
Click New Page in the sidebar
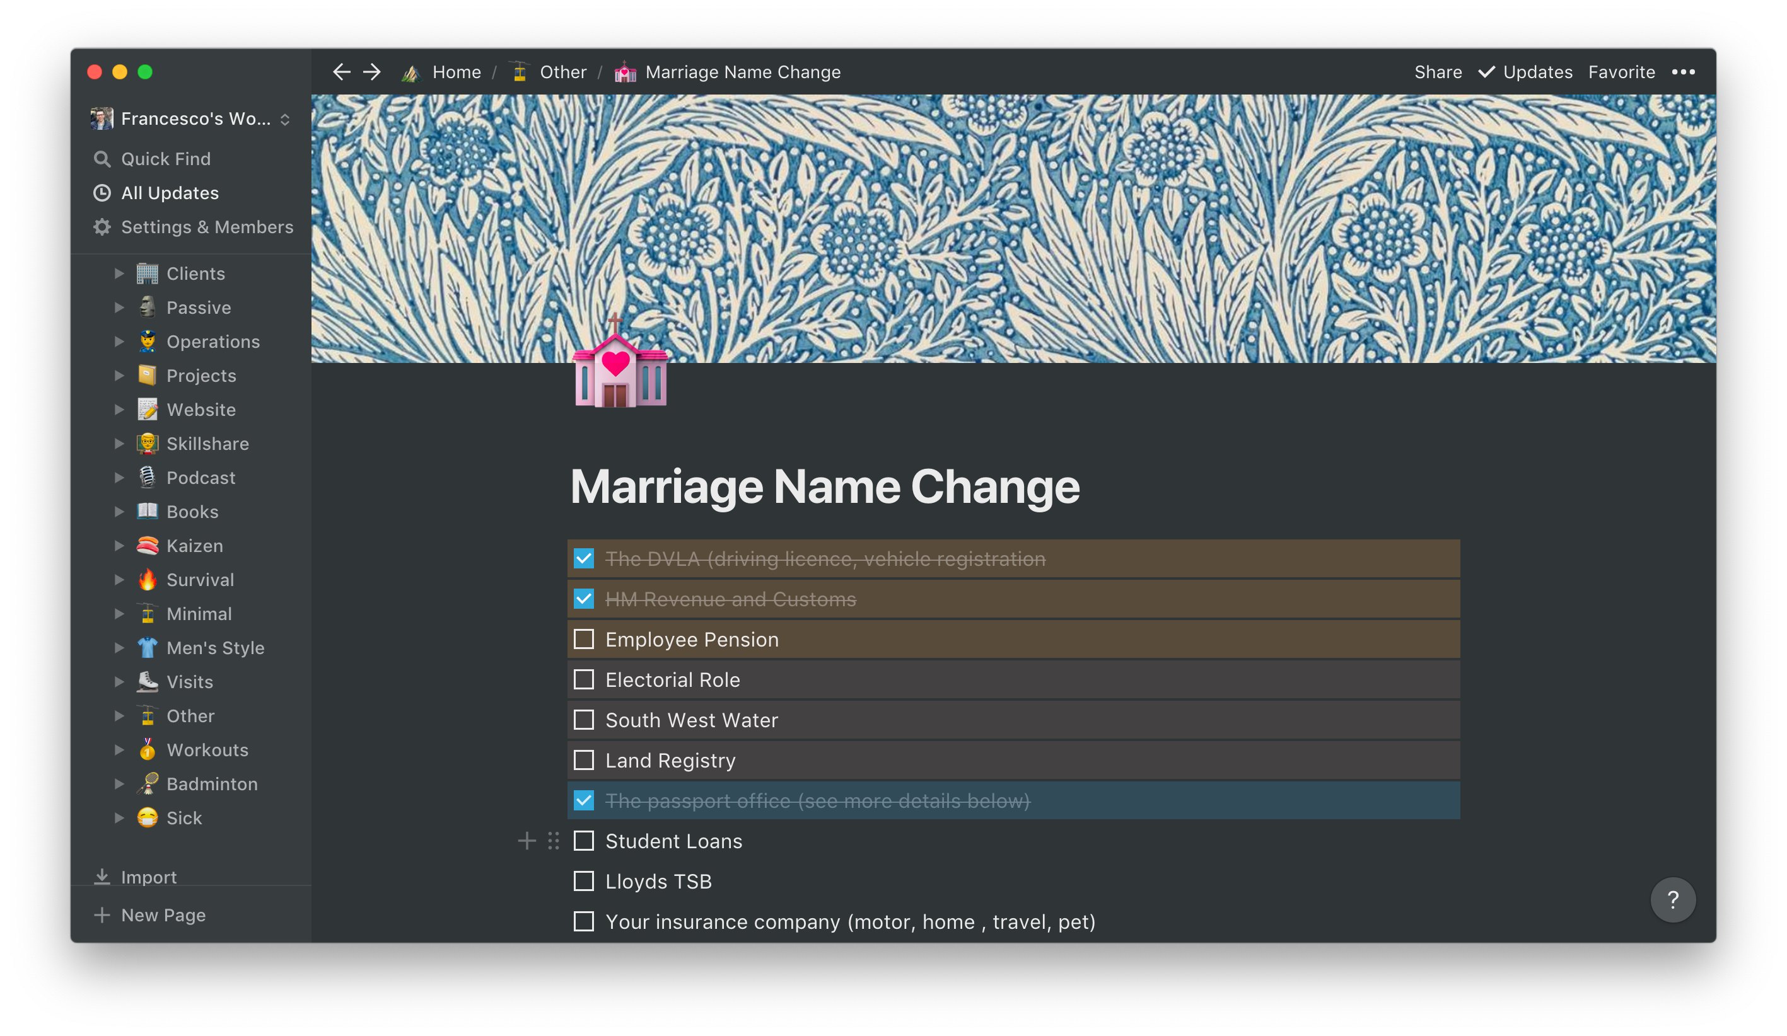163,915
